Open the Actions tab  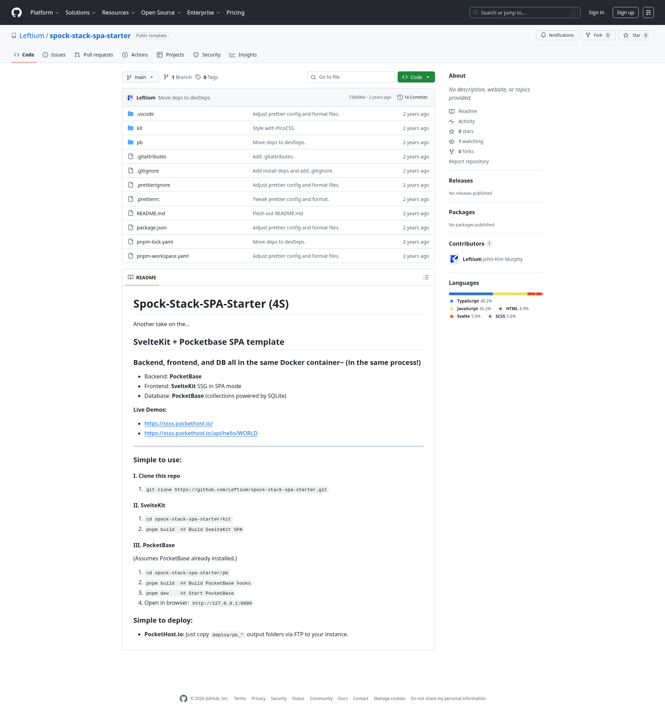(135, 55)
